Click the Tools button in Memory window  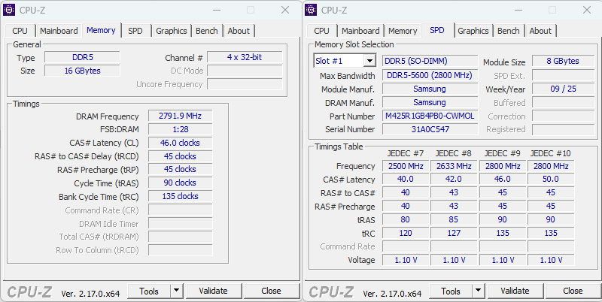coord(149,291)
